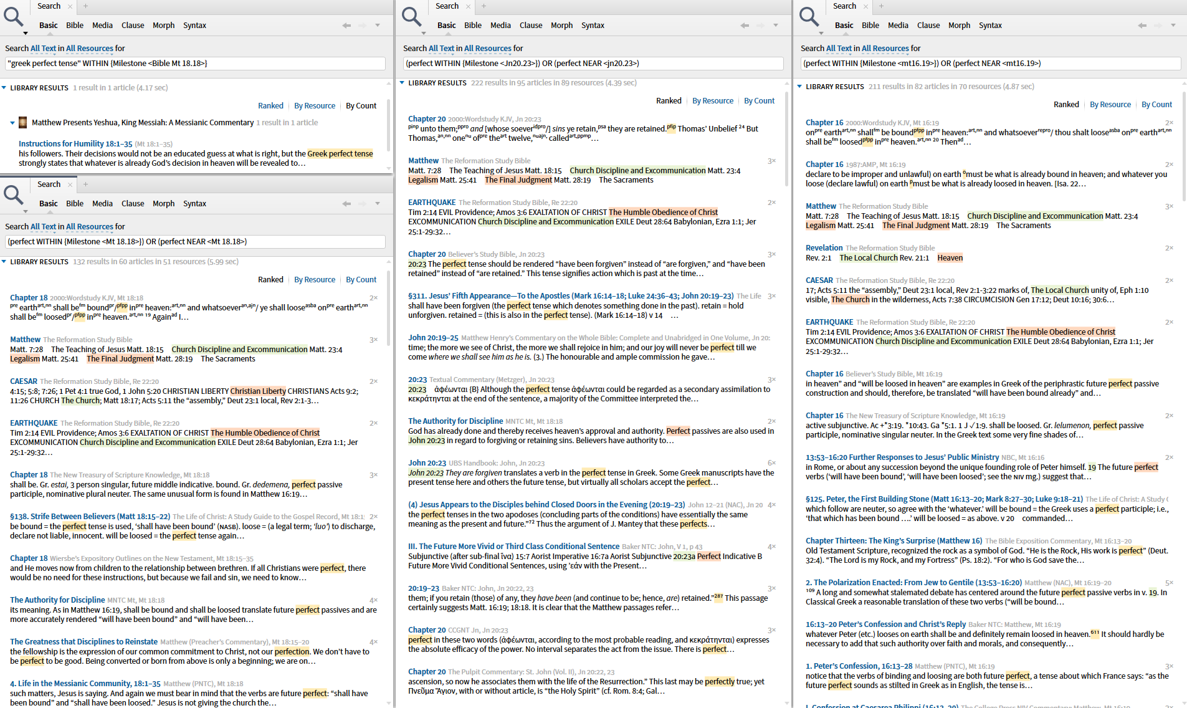Screen dimensions: 1187x708
Task: Click "All Text" link in the Jn20.23 panel
Action: pos(441,49)
